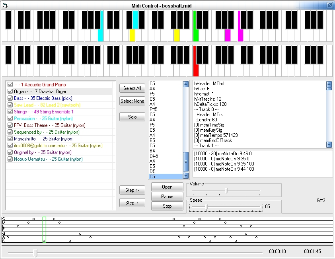
Task: Click the Speed slider thumb
Action: (206, 207)
